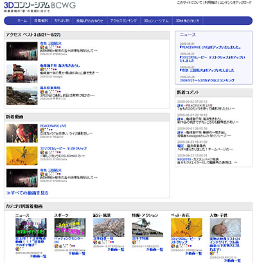The width and height of the screenshot is (257, 263).
Task: Open the 投稿者別 navigation tab
Action: 41,21
